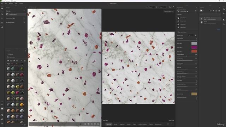226x127 pixels.
Task: Open the File menu
Action: pyautogui.click(x=2, y=4)
